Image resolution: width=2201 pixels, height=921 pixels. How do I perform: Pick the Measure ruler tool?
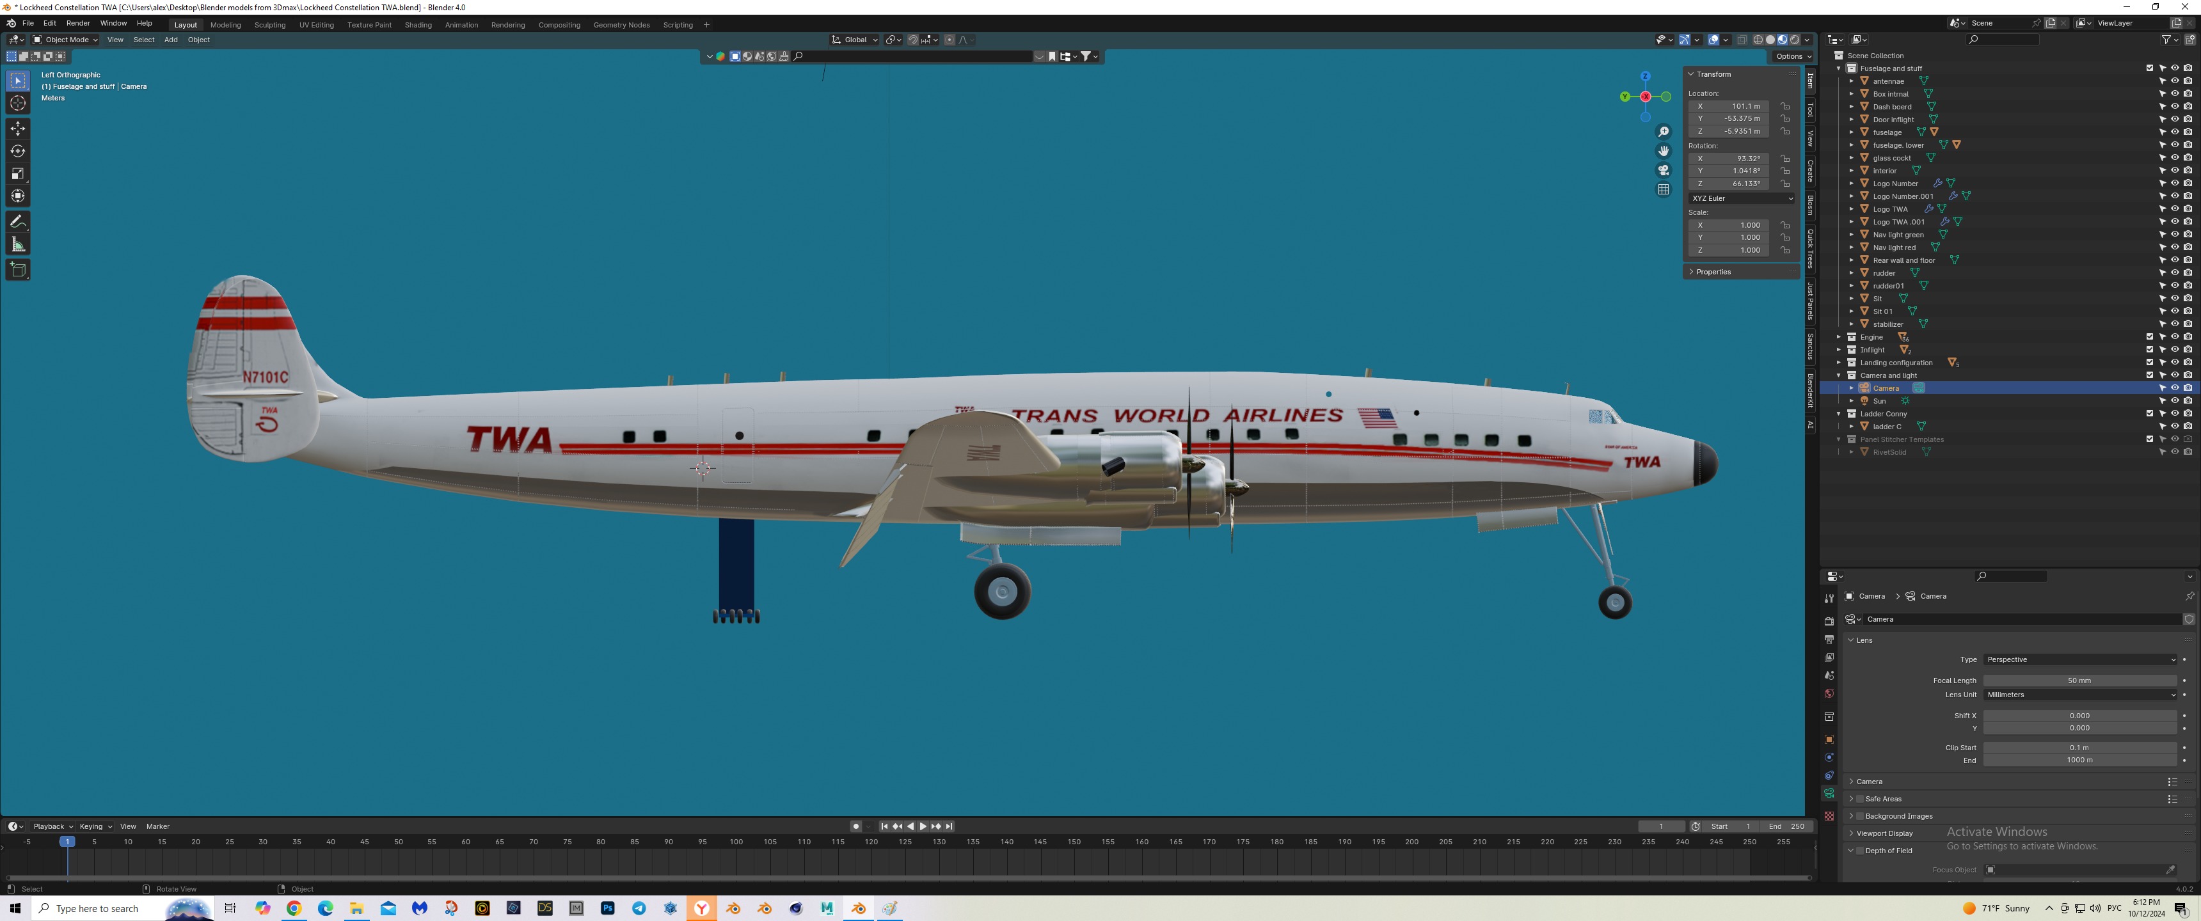[x=18, y=244]
